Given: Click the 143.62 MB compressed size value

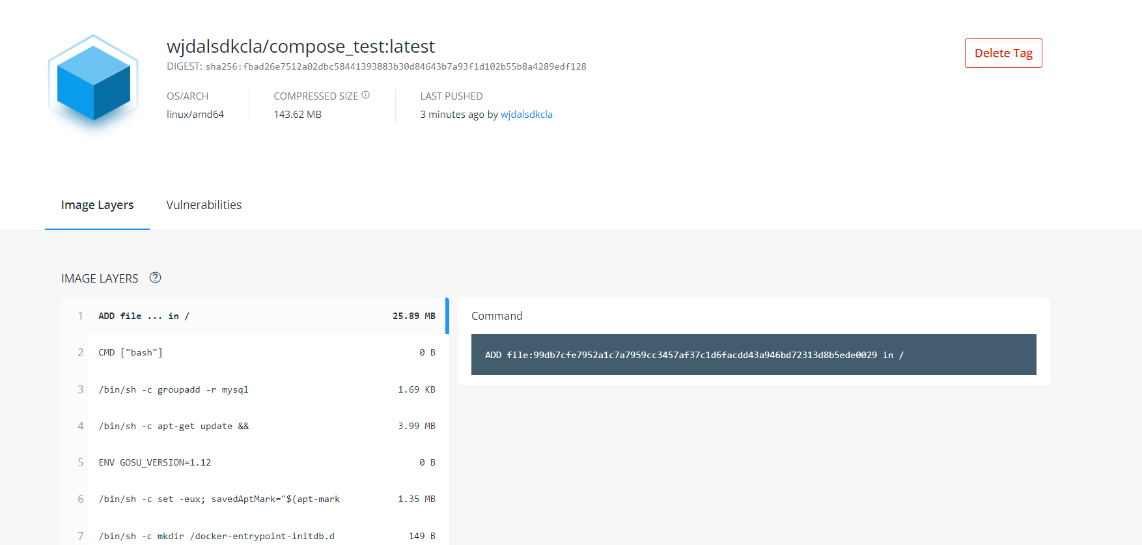Looking at the screenshot, I should pos(298,114).
